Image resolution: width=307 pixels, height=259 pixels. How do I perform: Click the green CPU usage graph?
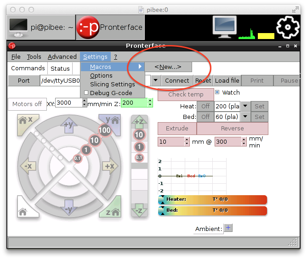click(x=247, y=34)
